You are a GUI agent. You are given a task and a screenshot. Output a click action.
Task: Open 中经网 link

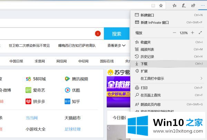point(83,61)
